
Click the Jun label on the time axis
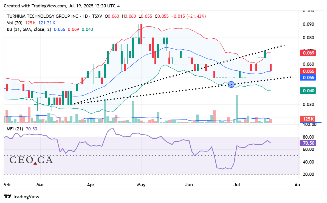pyautogui.click(x=189, y=185)
